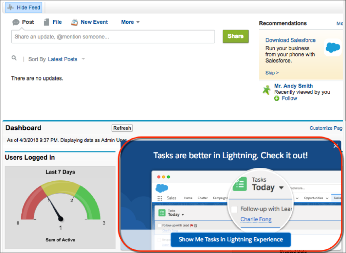The width and height of the screenshot is (346, 253).
Task: Skip the Salesforce recommendation
Action: [x=272, y=73]
